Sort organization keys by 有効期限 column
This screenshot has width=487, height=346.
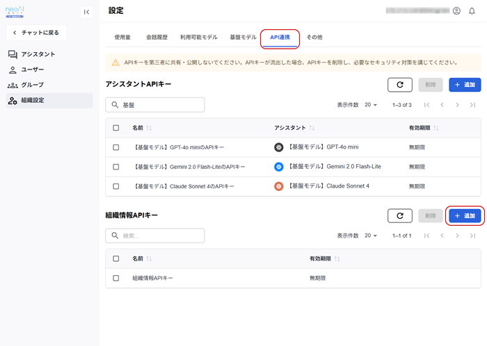click(337, 258)
